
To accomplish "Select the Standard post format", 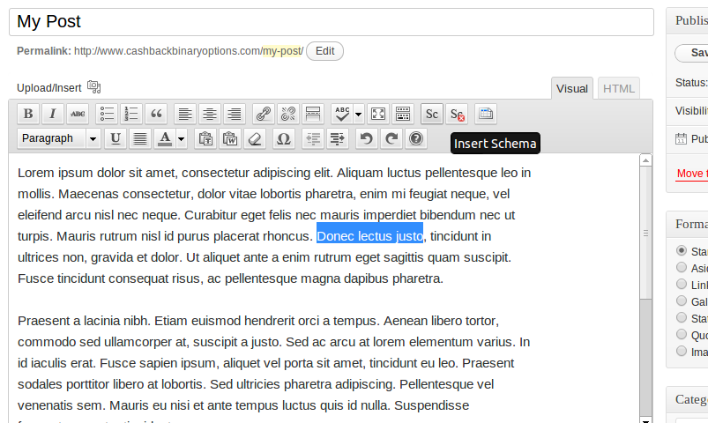I will [682, 250].
